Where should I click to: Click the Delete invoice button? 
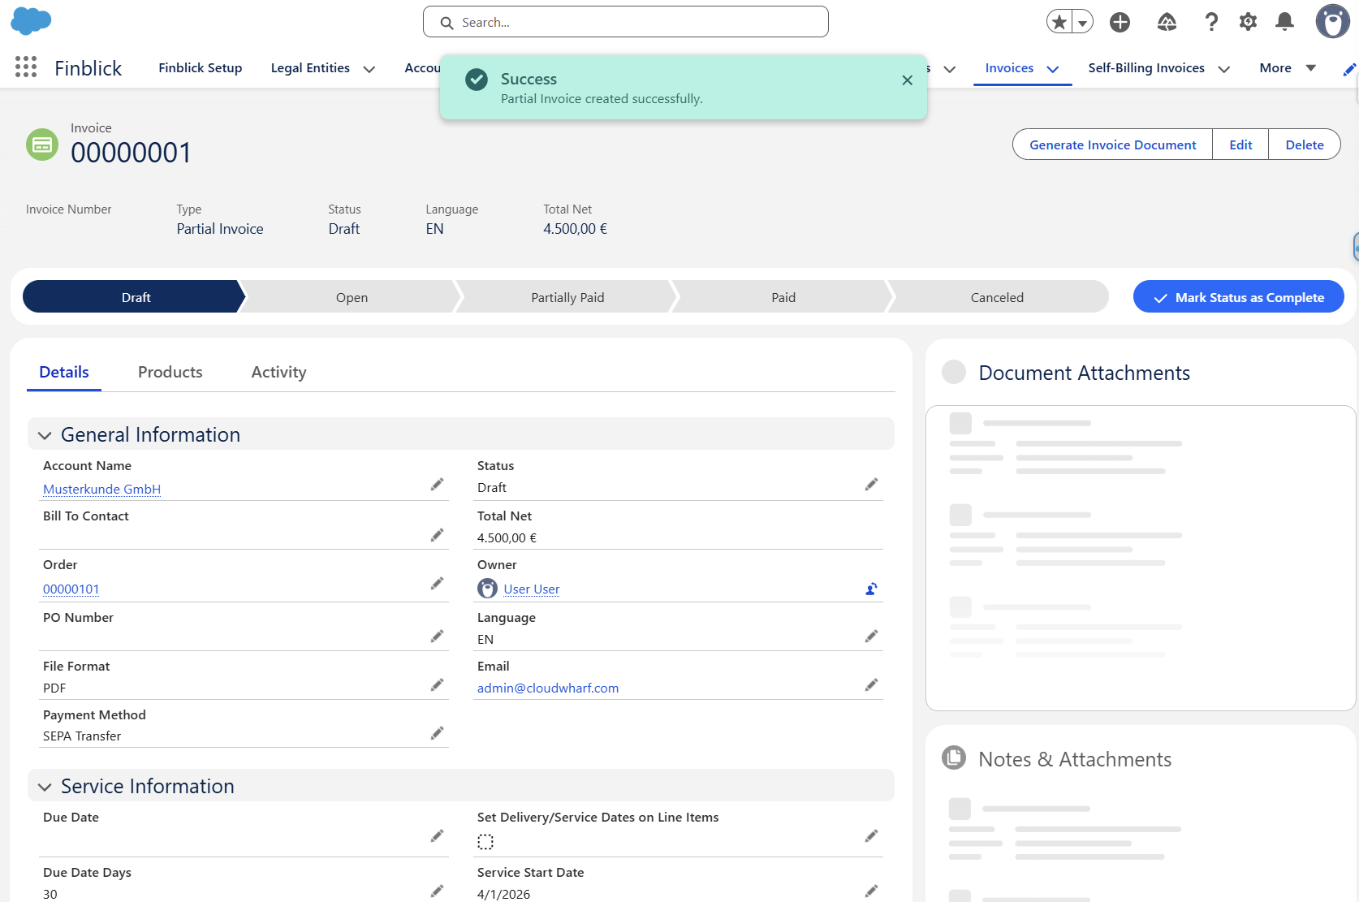[x=1305, y=145]
